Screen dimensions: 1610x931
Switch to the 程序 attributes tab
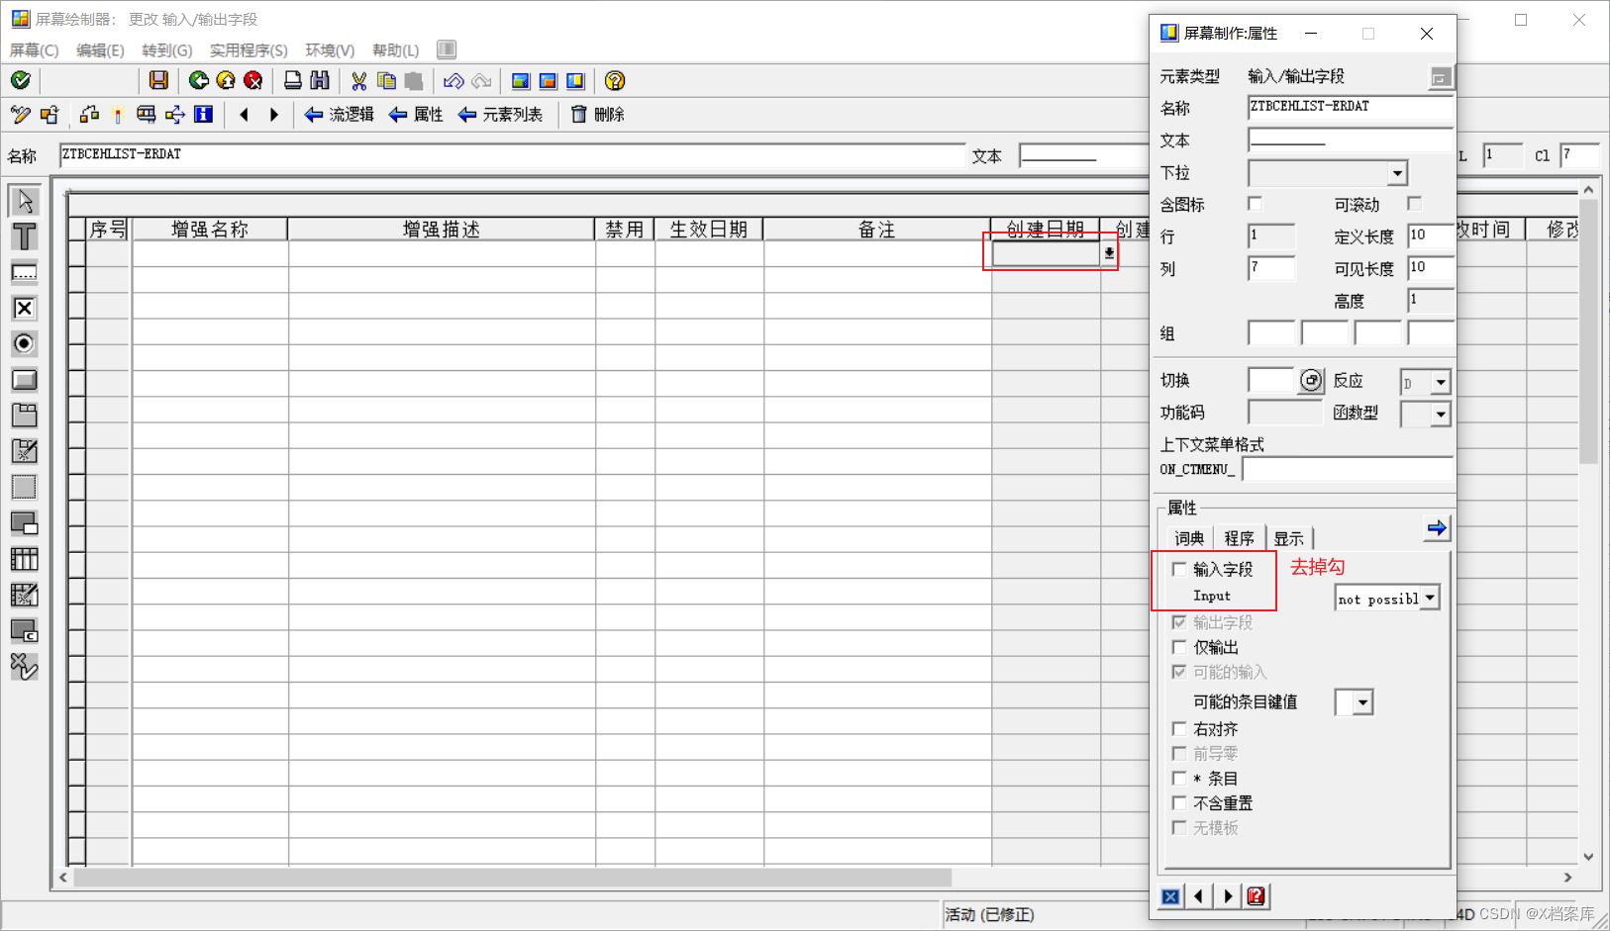pyautogui.click(x=1239, y=537)
